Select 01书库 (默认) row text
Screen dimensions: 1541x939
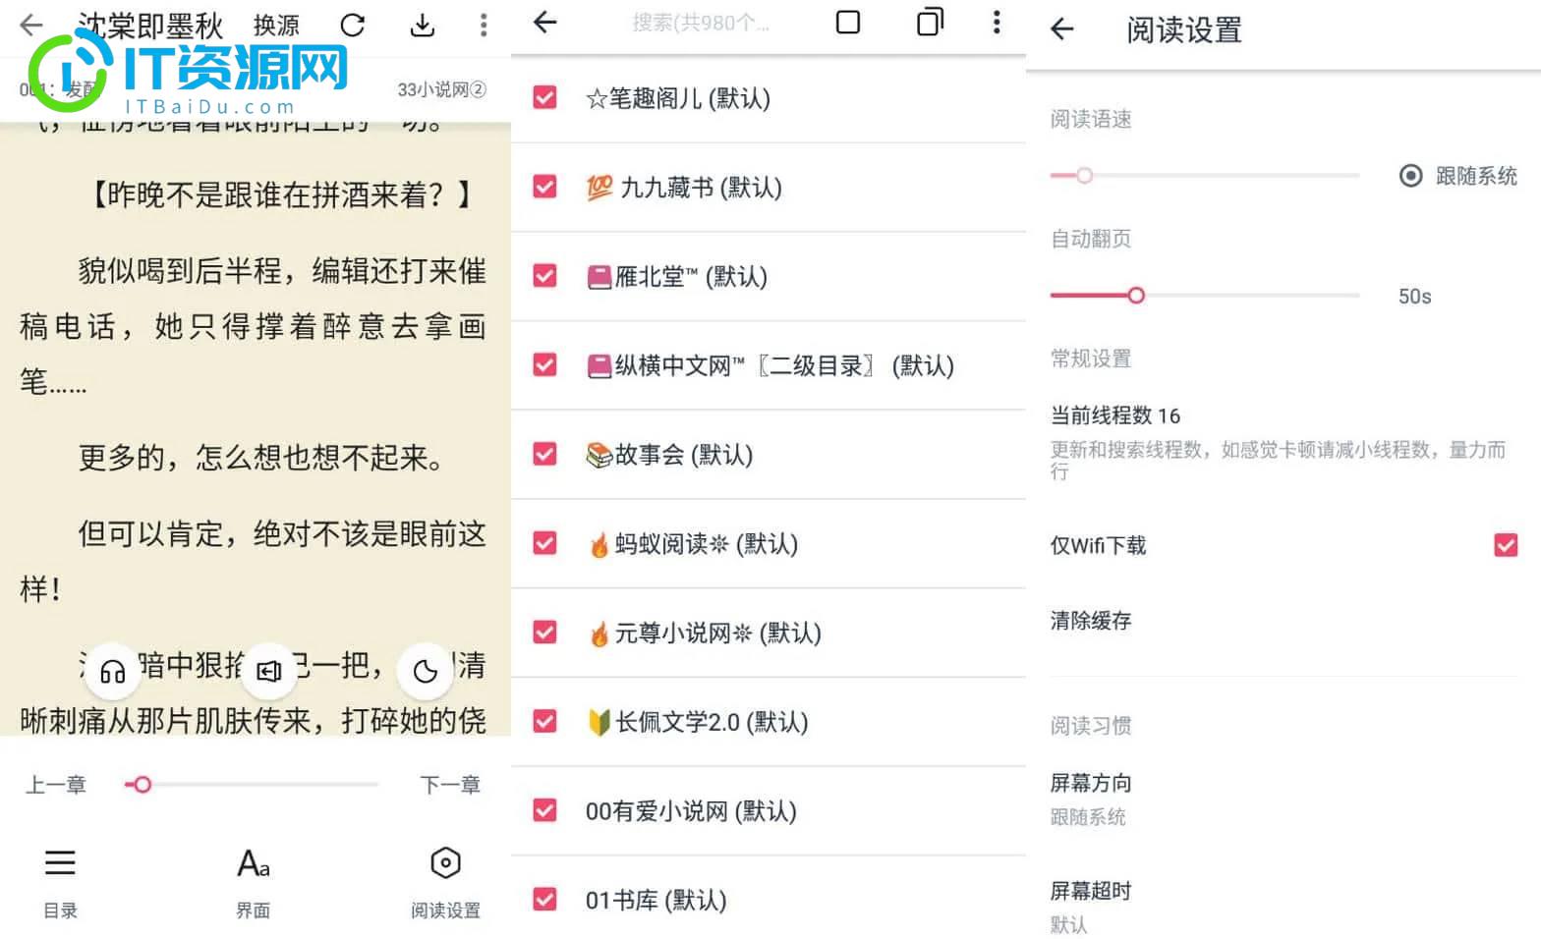point(656,901)
